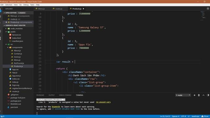Viewport: 210px width, 118px height.
Task: Change language mode via JavaScript status item
Action: click(196, 116)
